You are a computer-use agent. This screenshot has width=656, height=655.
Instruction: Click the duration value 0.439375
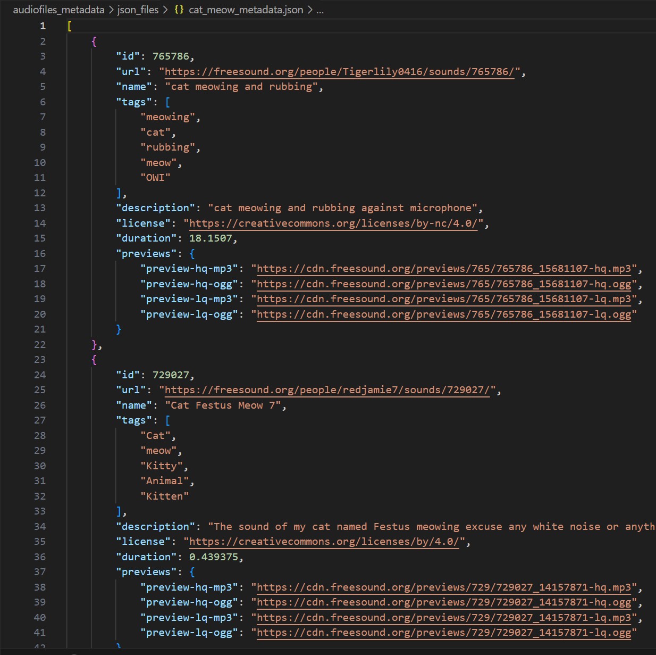(x=214, y=557)
